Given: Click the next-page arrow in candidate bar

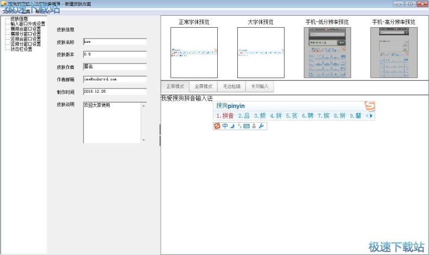Looking at the screenshot, I should click(371, 116).
